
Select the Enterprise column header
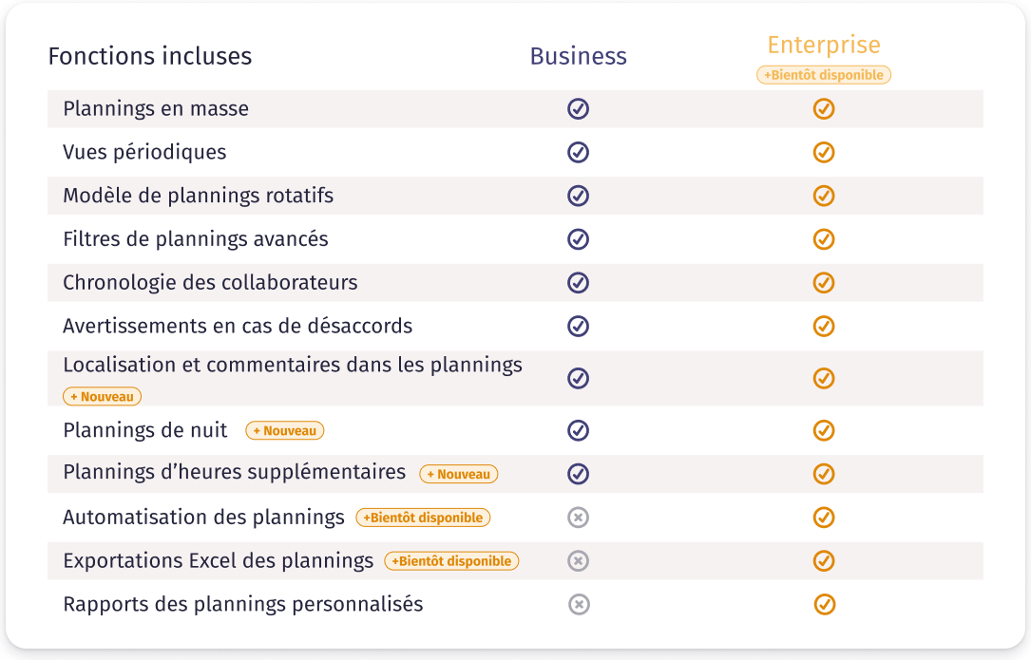(824, 45)
